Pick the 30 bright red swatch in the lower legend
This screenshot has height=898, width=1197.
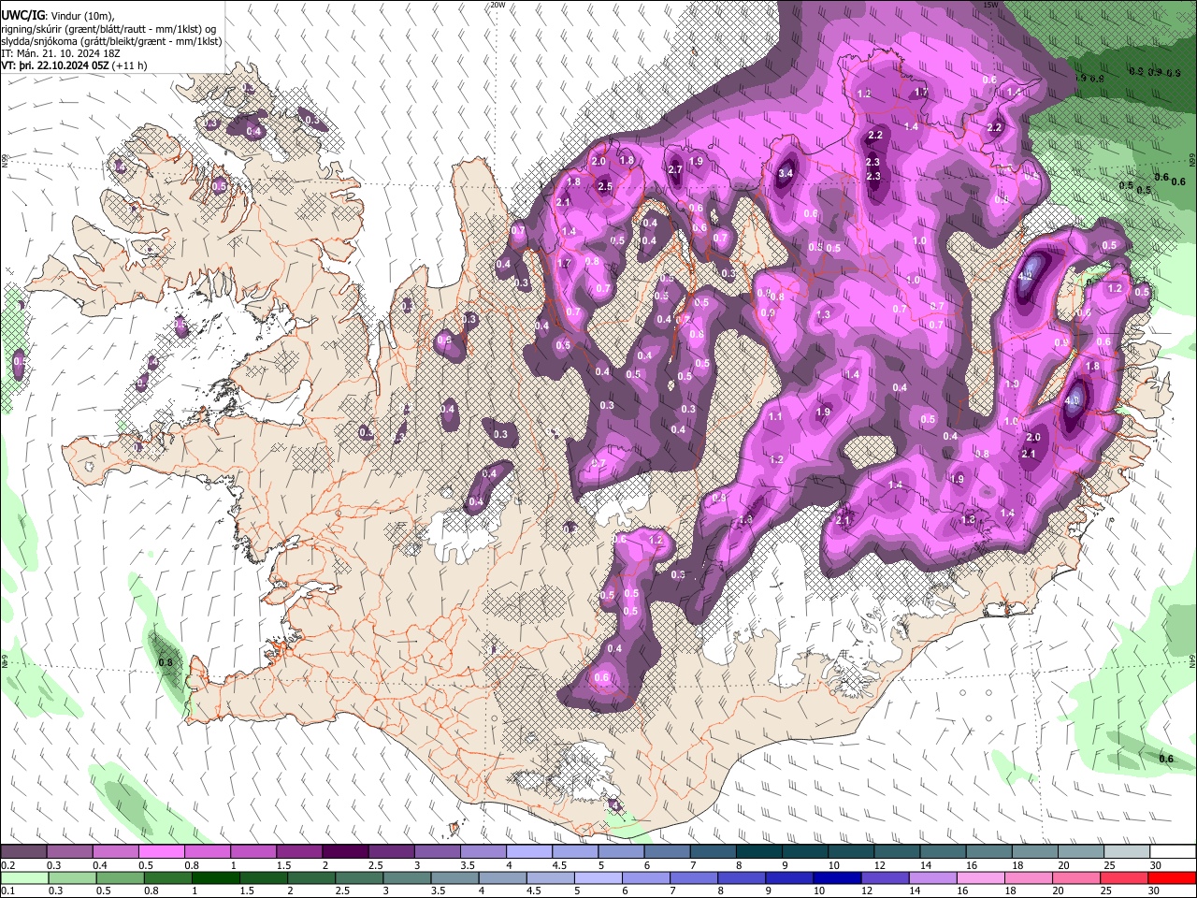pyautogui.click(x=1174, y=877)
